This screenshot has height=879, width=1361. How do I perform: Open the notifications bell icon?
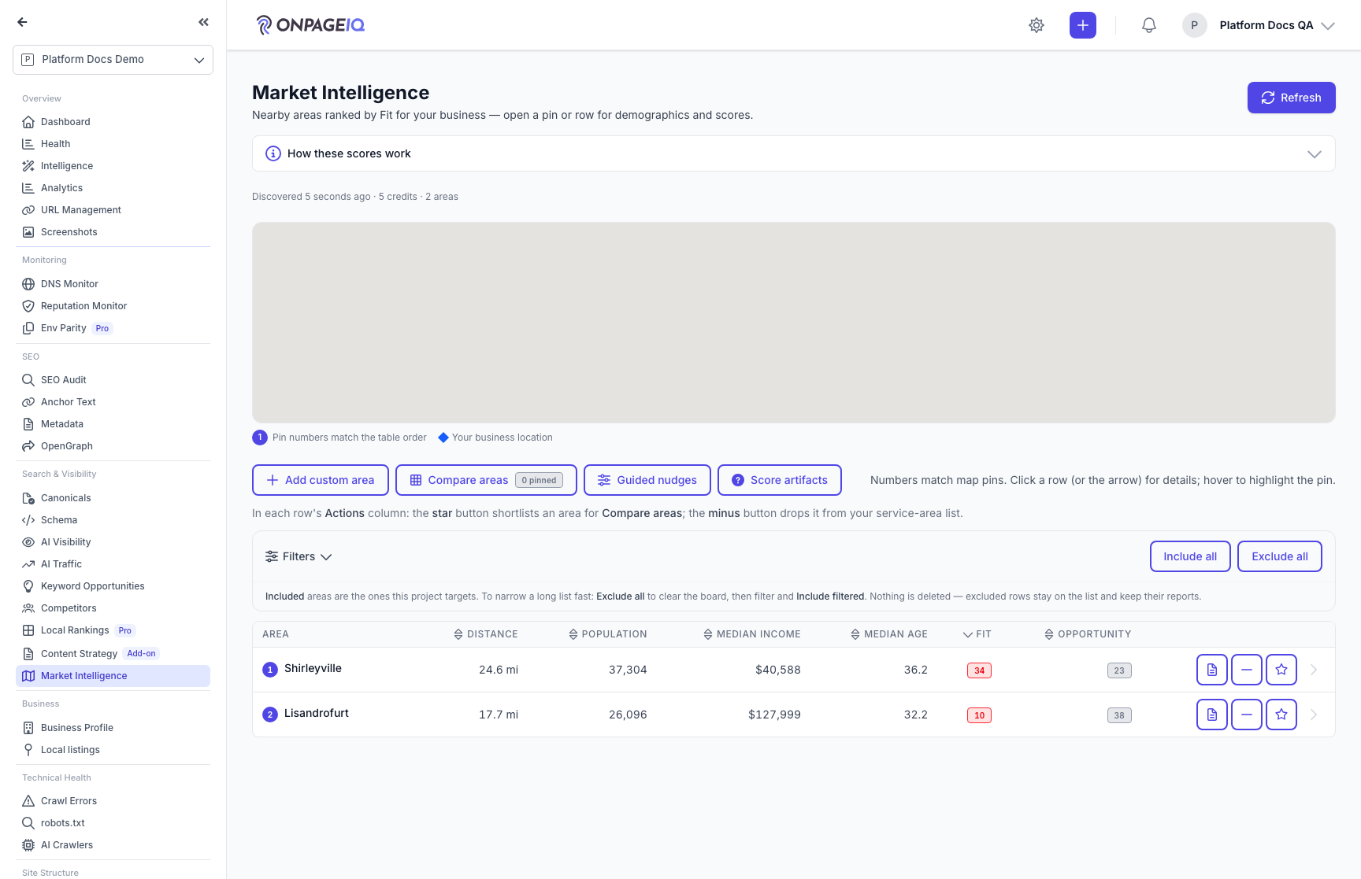(x=1149, y=25)
